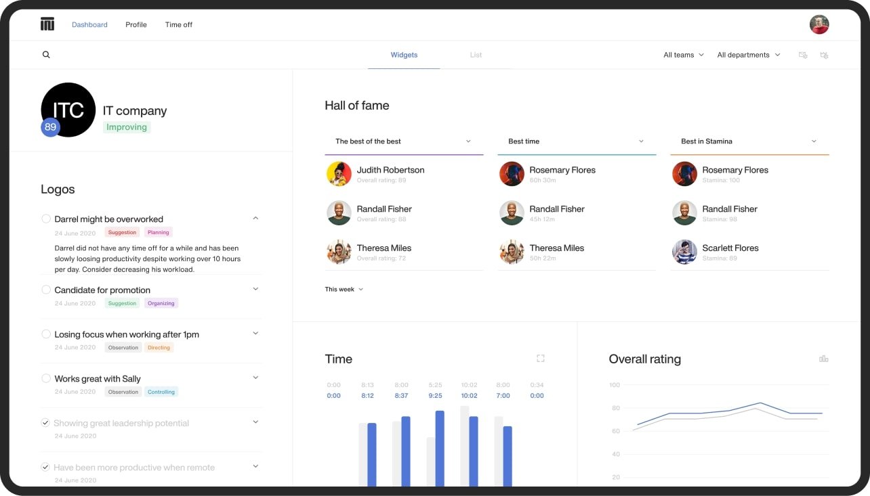Click the mail settings icon in the filter bar
870x496 pixels.
pos(803,55)
